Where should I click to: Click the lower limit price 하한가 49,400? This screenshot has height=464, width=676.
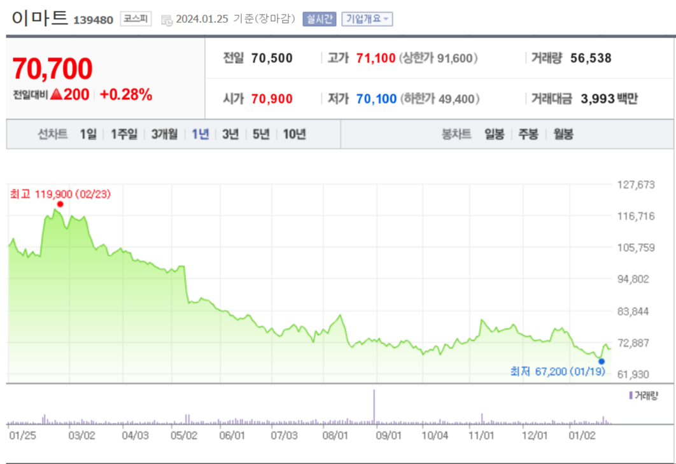[440, 99]
